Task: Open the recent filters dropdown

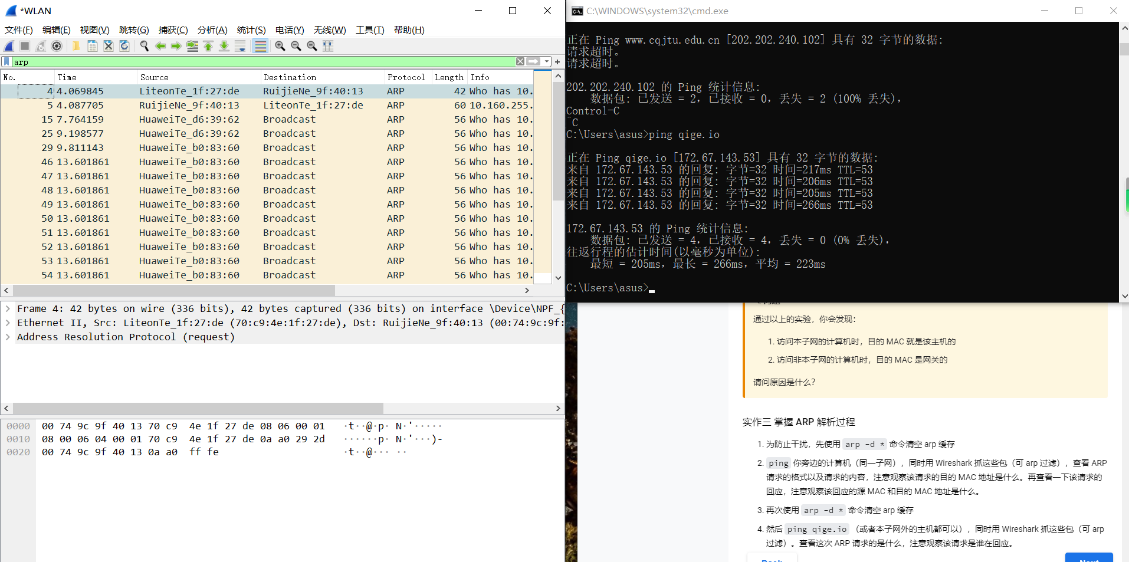Action: 547,61
